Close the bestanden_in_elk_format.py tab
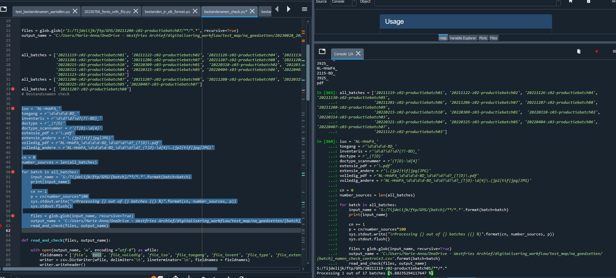The image size is (616, 278). [x=196, y=11]
